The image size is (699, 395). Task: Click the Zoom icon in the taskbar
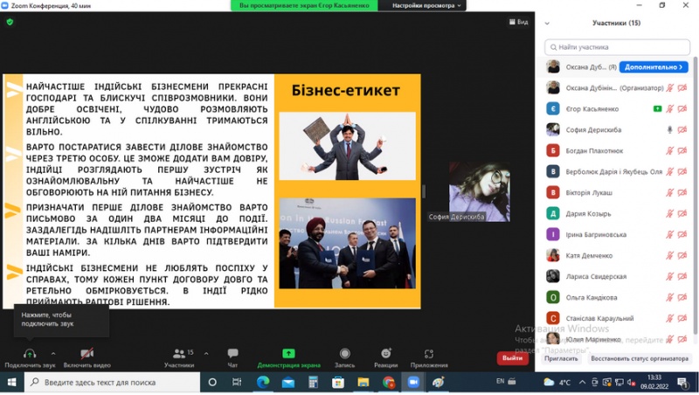pos(413,382)
